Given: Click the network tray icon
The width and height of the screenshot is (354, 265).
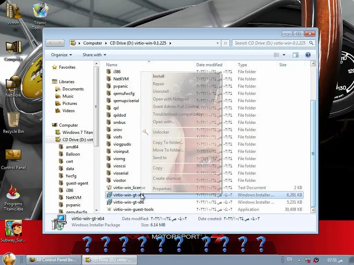Looking at the screenshot, I should click(x=307, y=260).
